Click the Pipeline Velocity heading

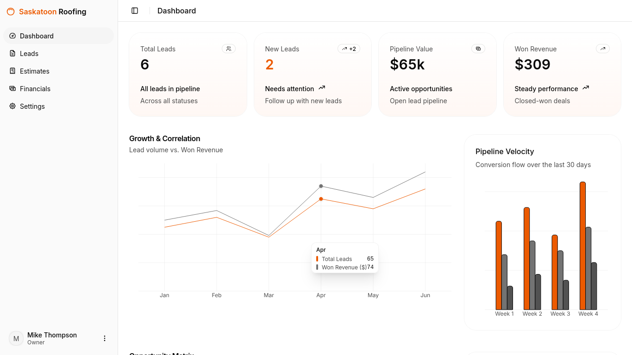[505, 151]
